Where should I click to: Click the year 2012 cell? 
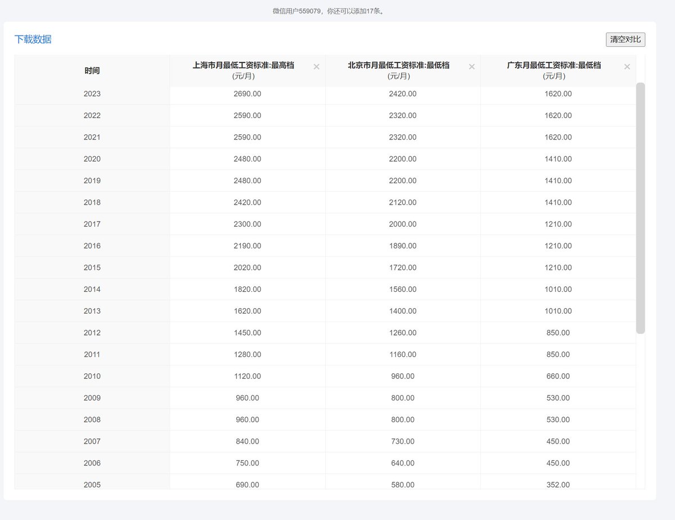pos(92,333)
